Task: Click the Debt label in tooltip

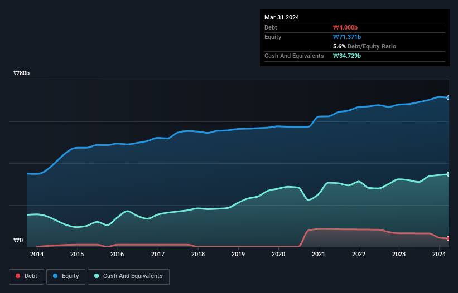Action: coord(271,27)
